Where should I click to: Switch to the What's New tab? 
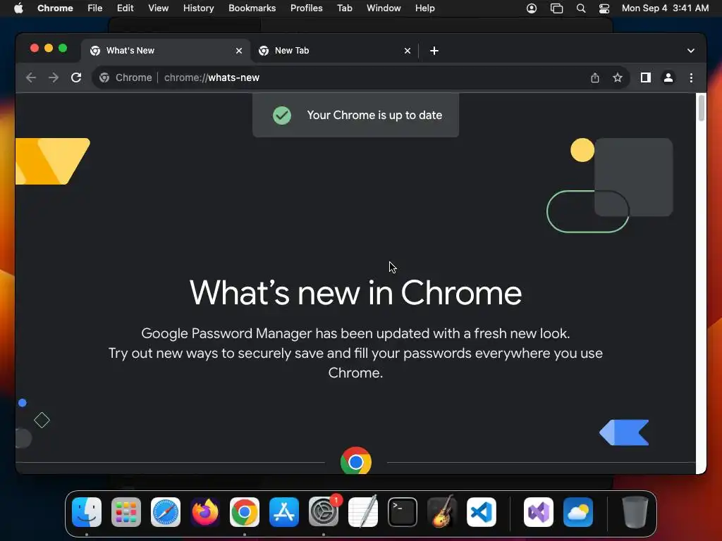click(166, 51)
